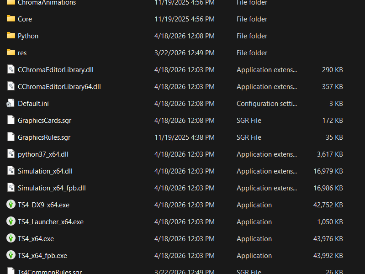Select the CChromaEditorLibrary64.dll file name
Screen dimensions: 365x274
tap(59, 87)
